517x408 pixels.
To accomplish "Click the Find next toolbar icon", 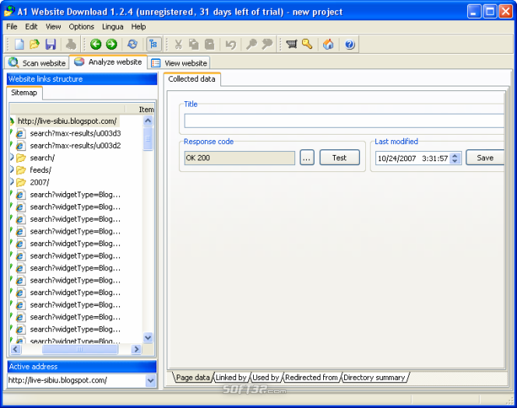I will click(x=267, y=44).
